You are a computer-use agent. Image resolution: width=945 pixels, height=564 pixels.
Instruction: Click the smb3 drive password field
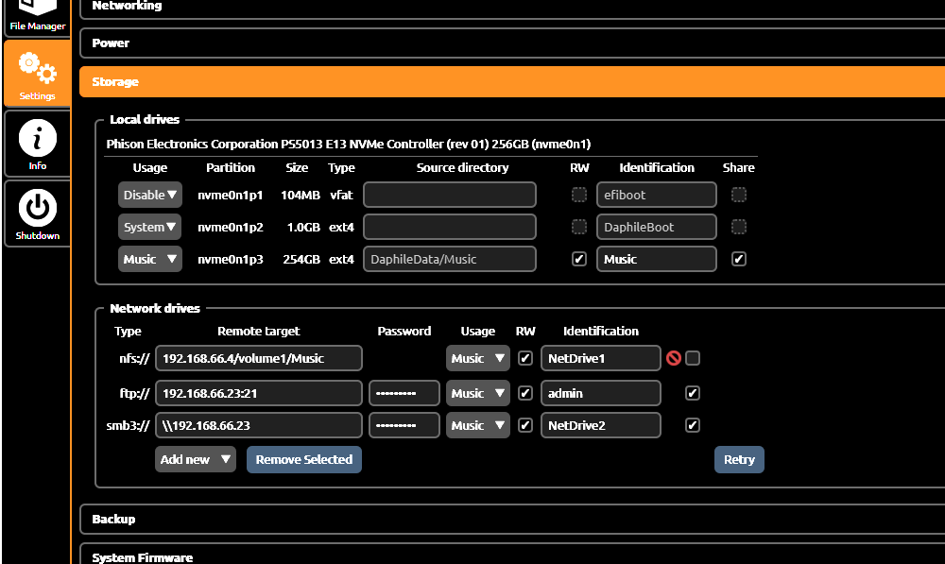pos(404,425)
